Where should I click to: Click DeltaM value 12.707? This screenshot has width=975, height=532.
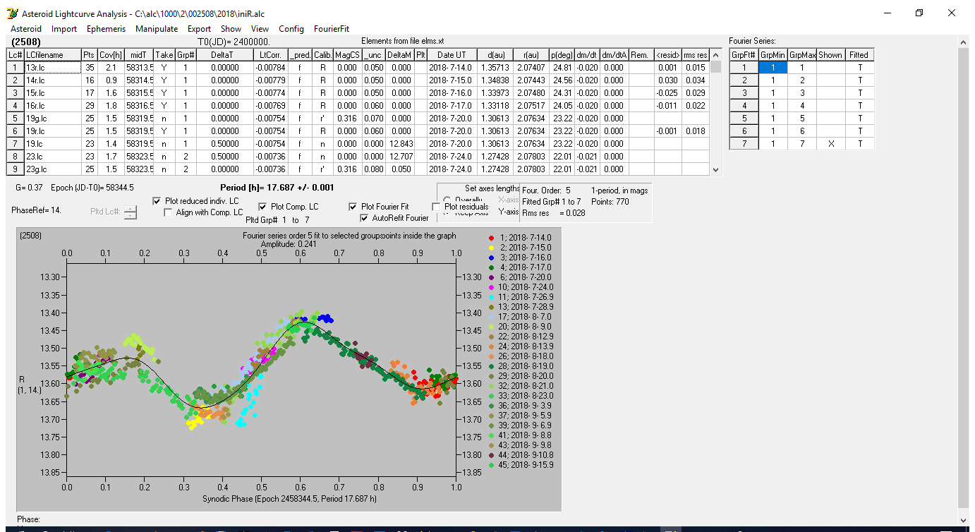400,157
